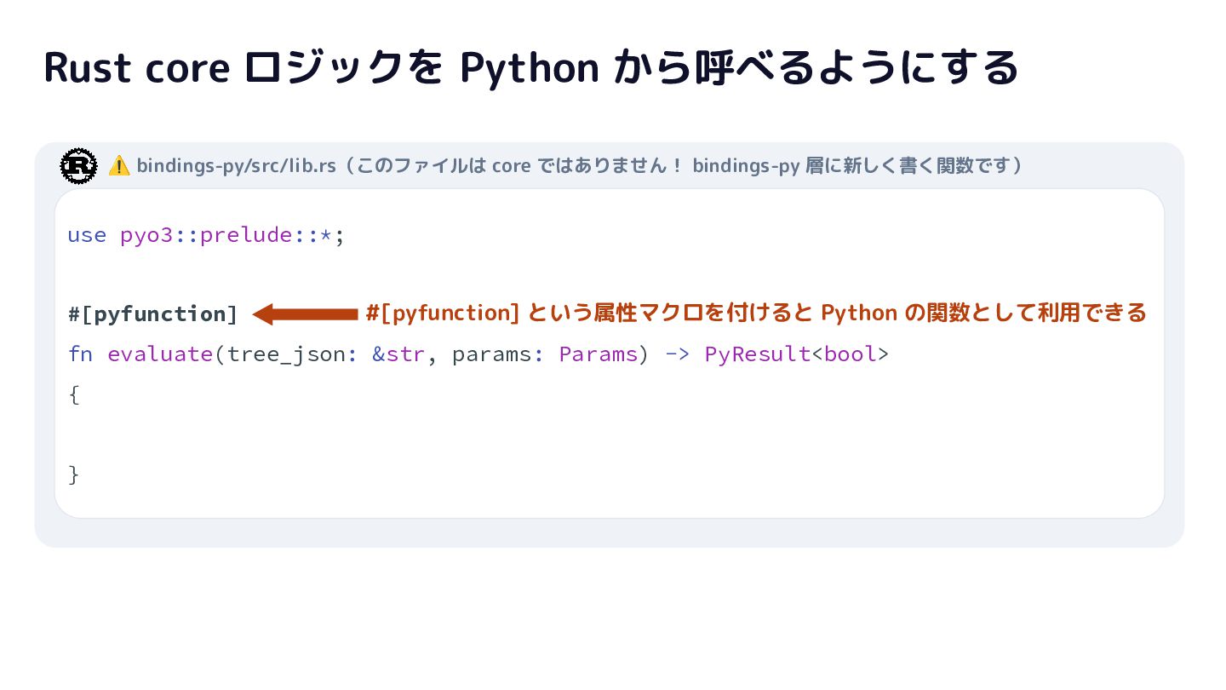This screenshot has height=690, width=1226.
Task: Click the #[pyfunction] attribute in the code
Action: click(153, 314)
